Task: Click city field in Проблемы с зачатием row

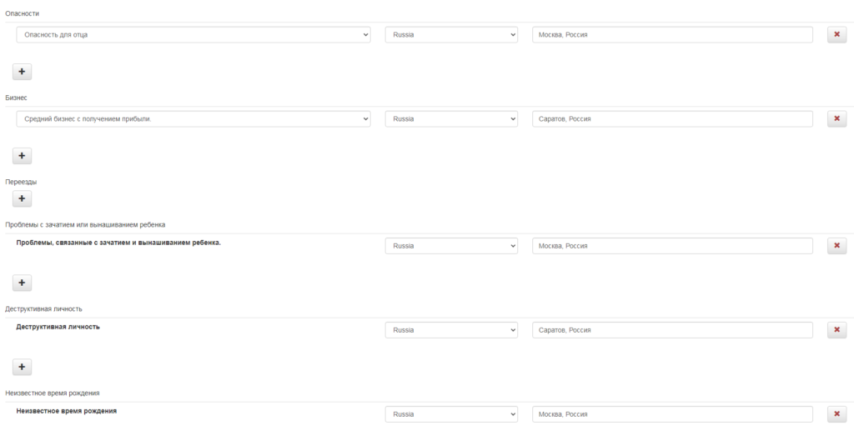Action: (672, 246)
